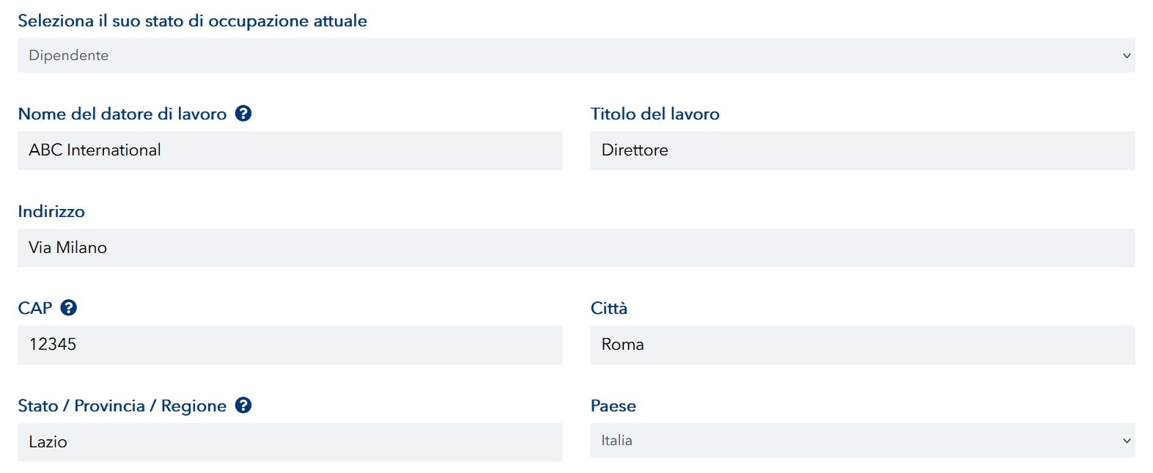This screenshot has width=1153, height=473.
Task: Click the 'Indirizzo' label text
Action: pyautogui.click(x=51, y=212)
